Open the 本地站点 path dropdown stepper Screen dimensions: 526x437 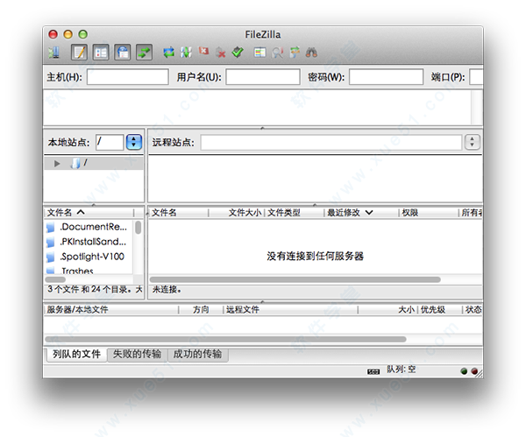click(x=134, y=142)
